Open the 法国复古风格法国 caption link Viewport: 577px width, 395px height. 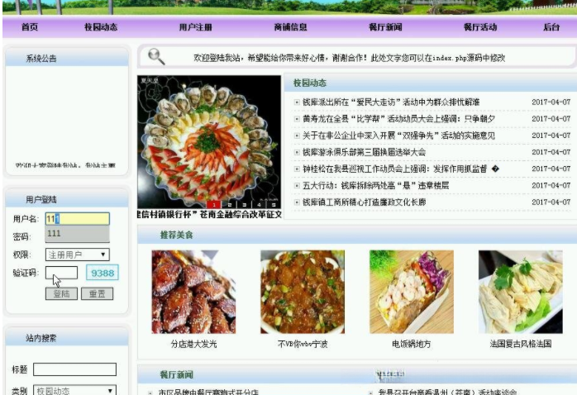[520, 345]
